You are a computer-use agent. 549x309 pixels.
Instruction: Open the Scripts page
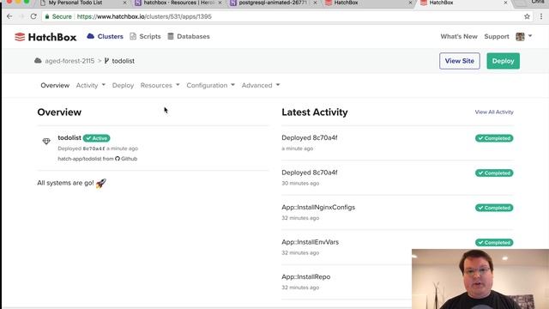(145, 36)
